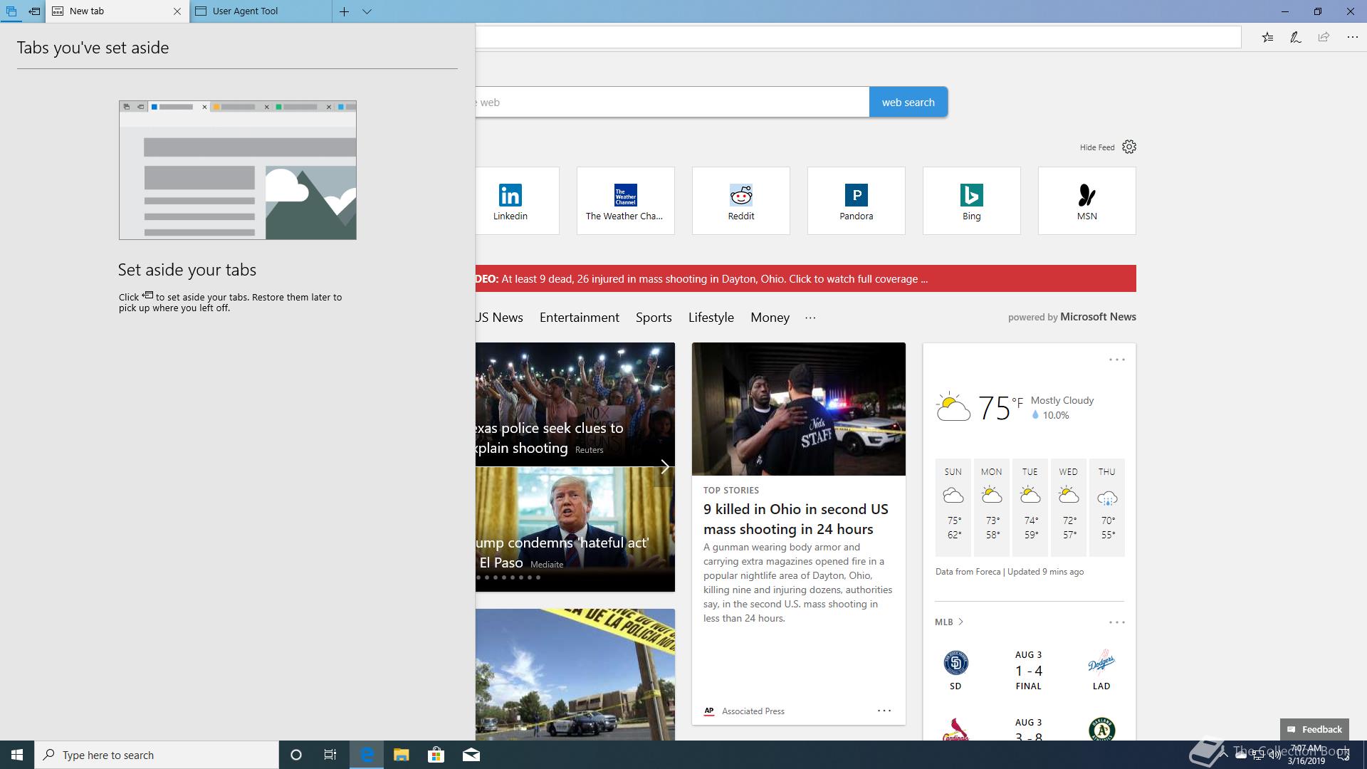The image size is (1367, 769).
Task: Open a new tab with plus button
Action: [344, 11]
